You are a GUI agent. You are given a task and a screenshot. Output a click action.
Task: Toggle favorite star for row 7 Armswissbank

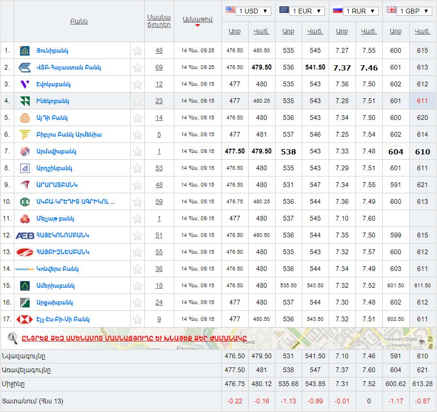[x=138, y=152]
